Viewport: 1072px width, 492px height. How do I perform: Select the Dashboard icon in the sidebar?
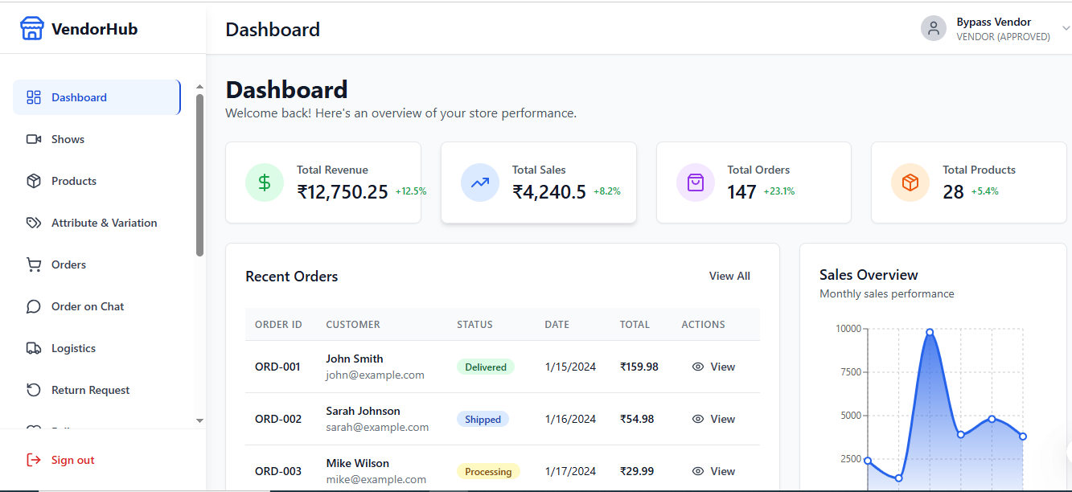[33, 96]
